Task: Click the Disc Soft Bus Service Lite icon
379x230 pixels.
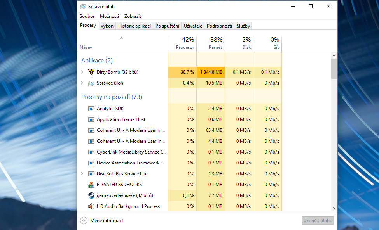Action: (91, 174)
